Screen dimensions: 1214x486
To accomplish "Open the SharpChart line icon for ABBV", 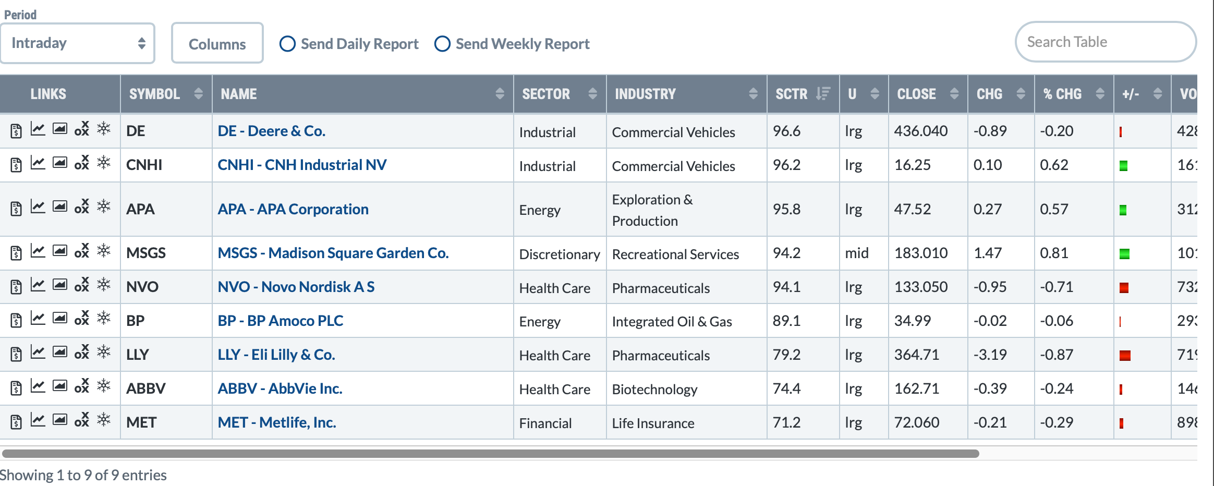I will [x=38, y=386].
